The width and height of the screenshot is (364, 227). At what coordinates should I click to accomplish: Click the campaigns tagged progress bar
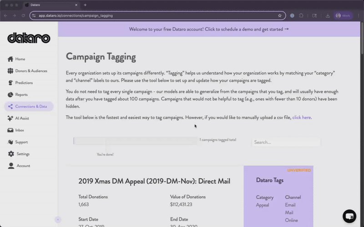click(136, 141)
